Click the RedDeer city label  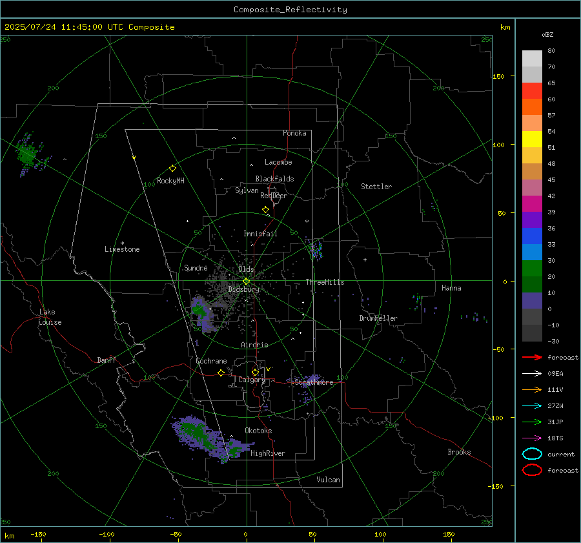274,196
